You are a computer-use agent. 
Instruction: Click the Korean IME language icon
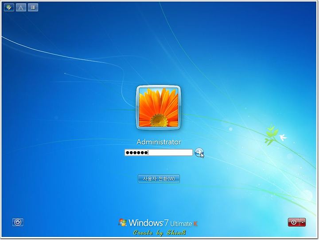click(x=9, y=8)
